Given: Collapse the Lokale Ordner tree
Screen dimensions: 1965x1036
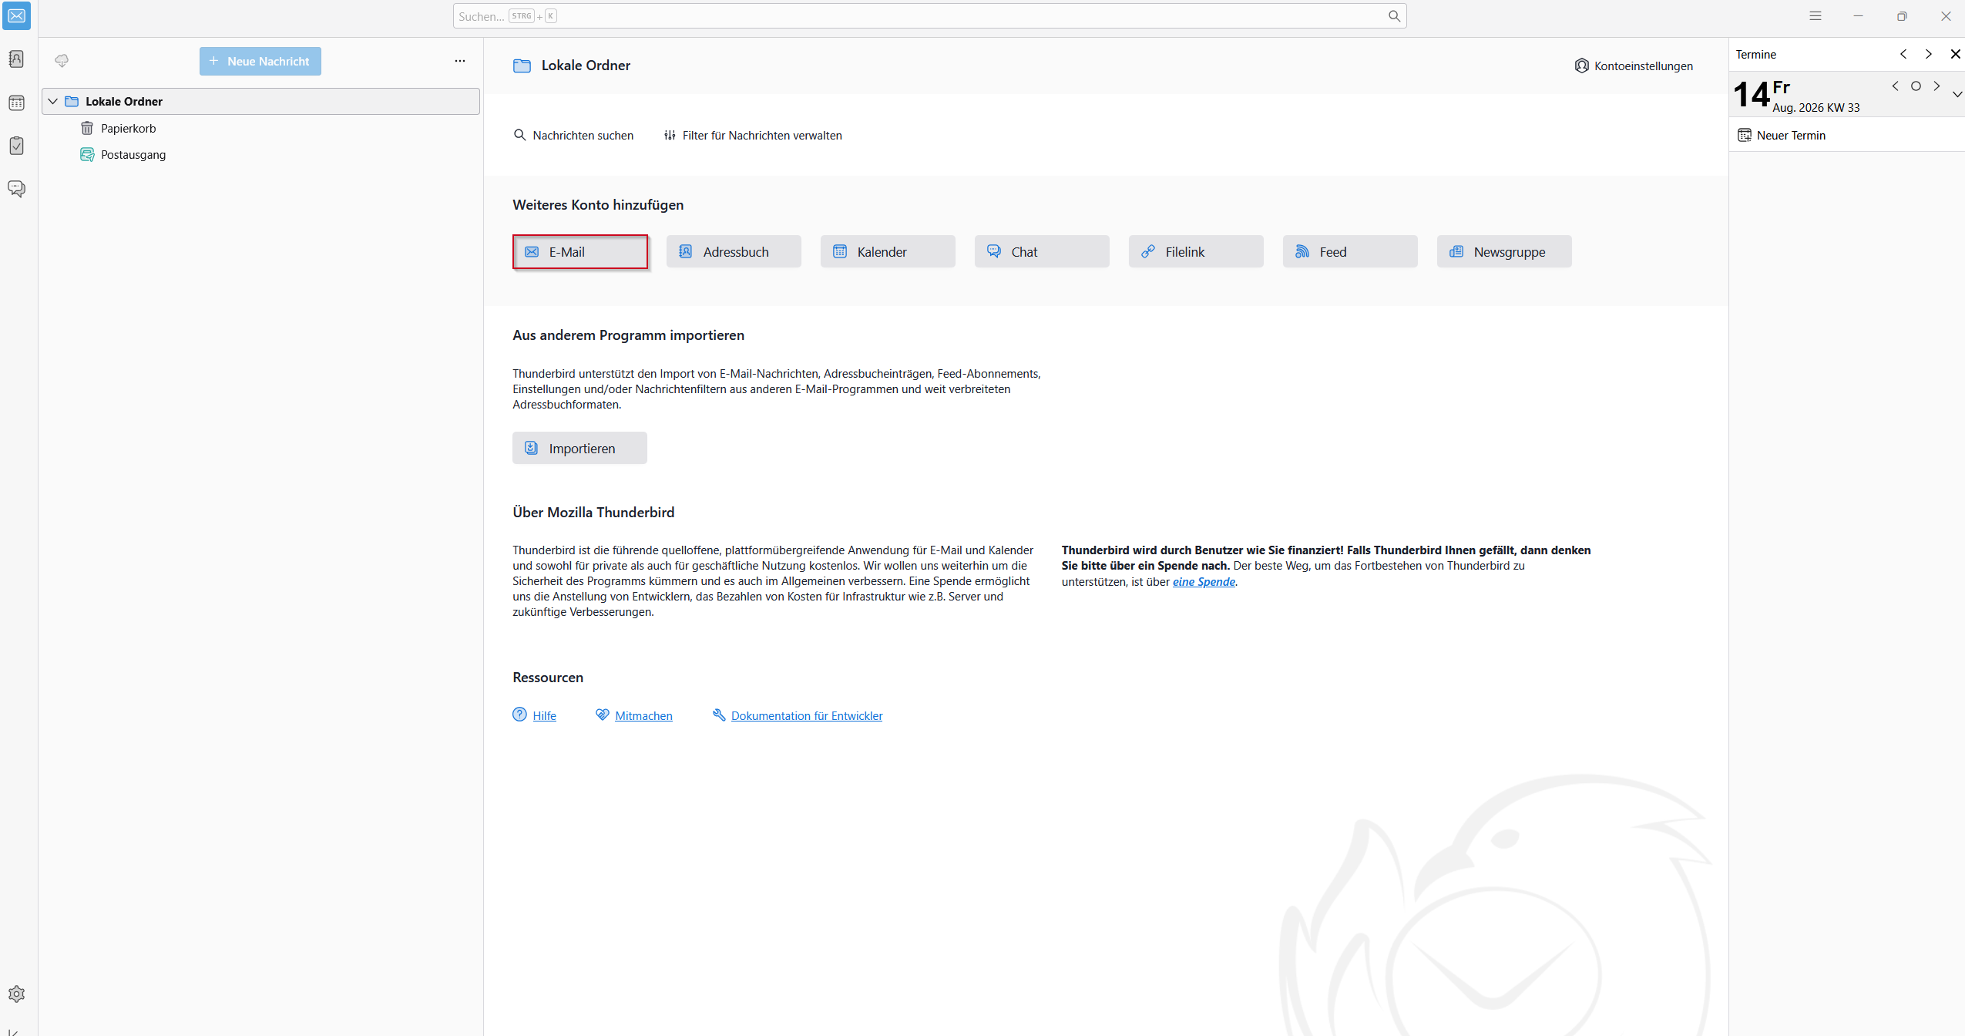Looking at the screenshot, I should coord(53,101).
